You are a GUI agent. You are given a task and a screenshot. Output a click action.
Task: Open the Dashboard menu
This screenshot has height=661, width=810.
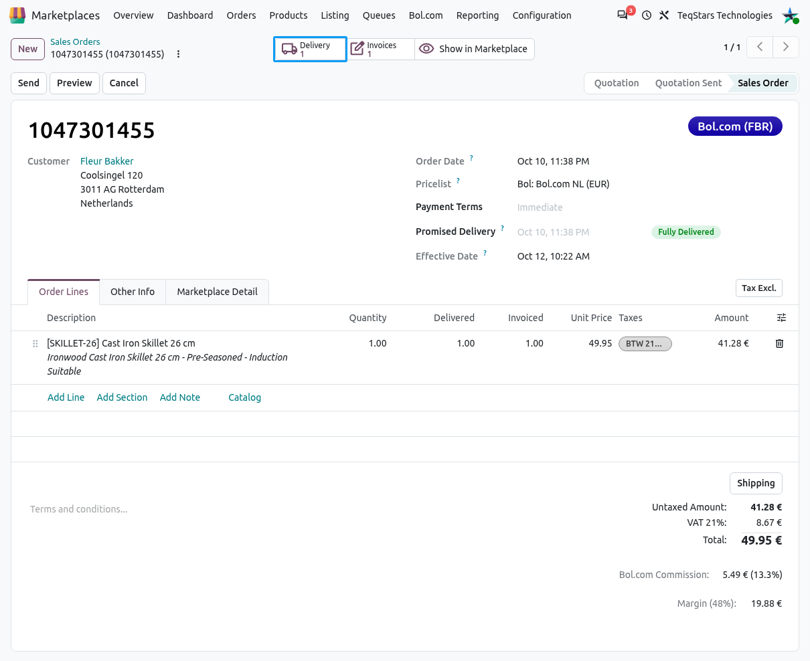click(x=190, y=15)
